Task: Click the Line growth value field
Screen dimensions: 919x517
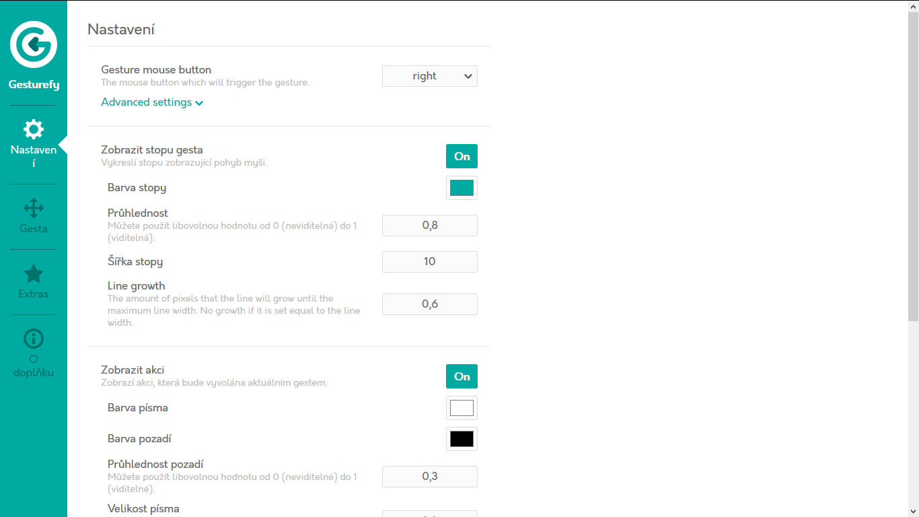Action: coord(430,304)
